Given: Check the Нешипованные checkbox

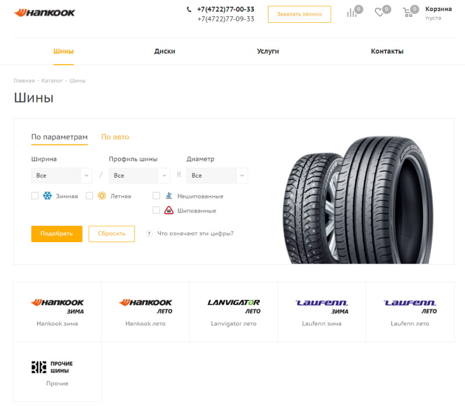Looking at the screenshot, I should (156, 196).
